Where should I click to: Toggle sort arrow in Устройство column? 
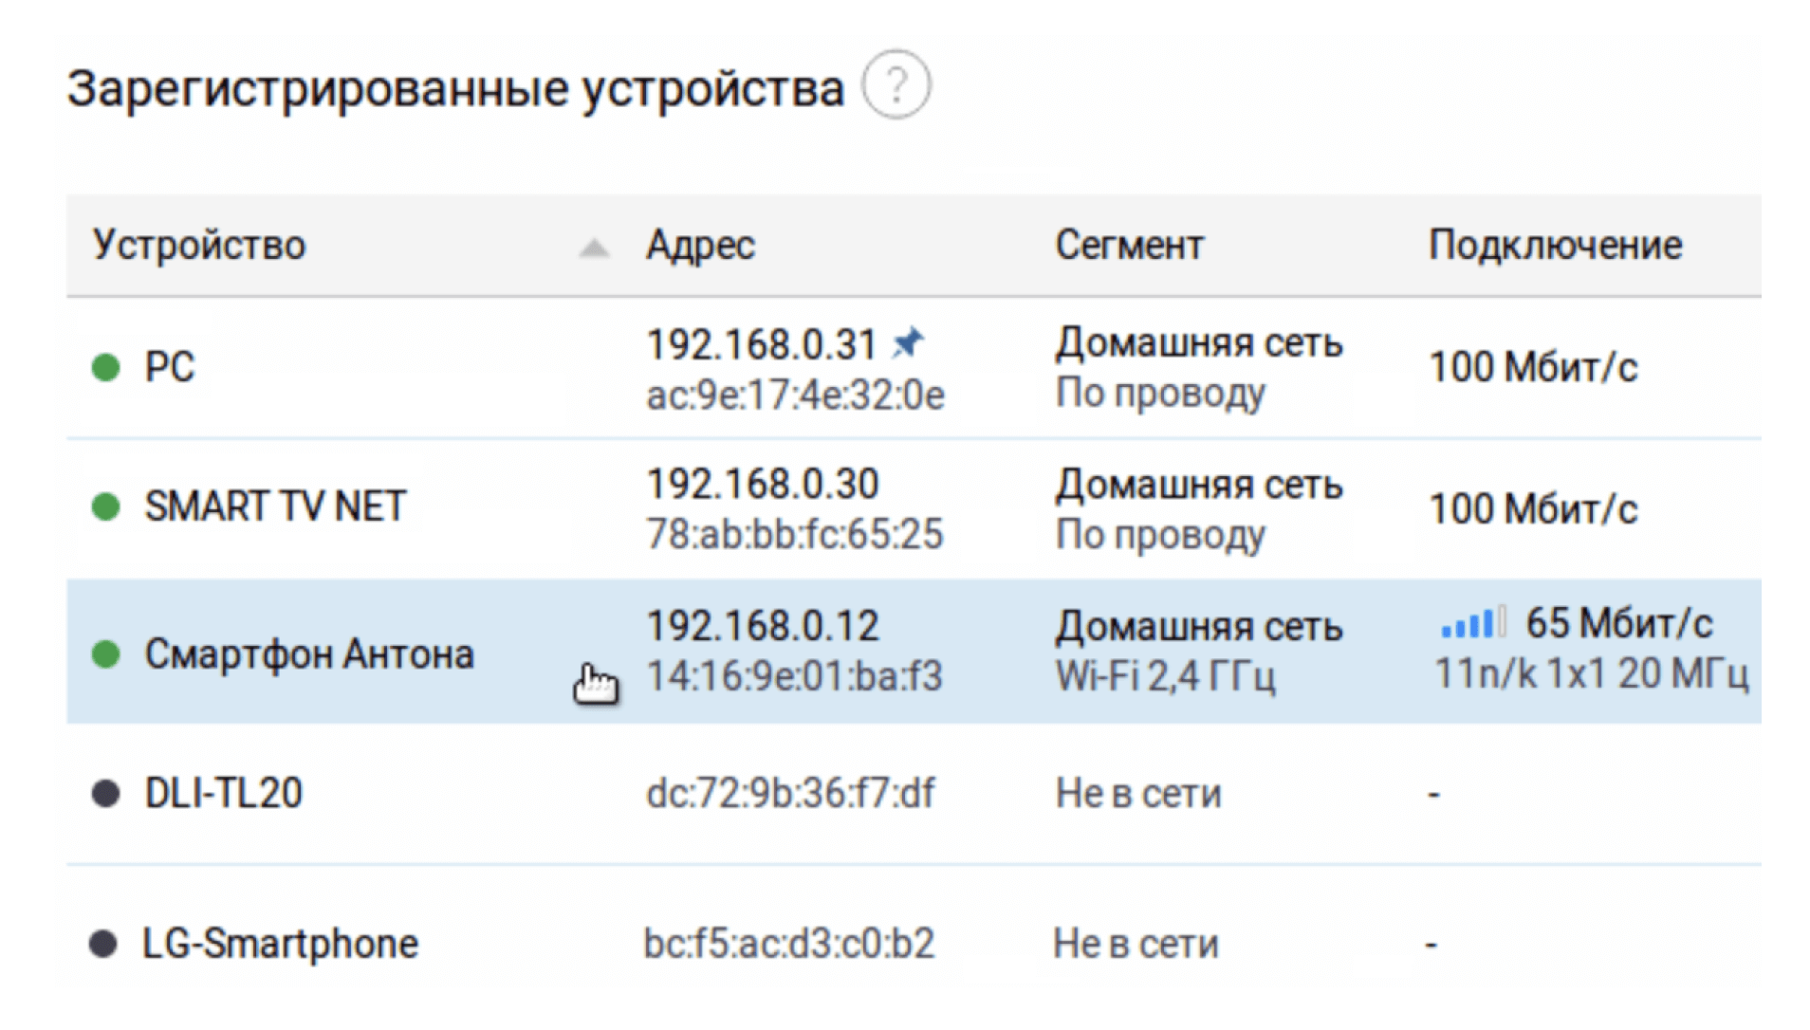coord(594,248)
